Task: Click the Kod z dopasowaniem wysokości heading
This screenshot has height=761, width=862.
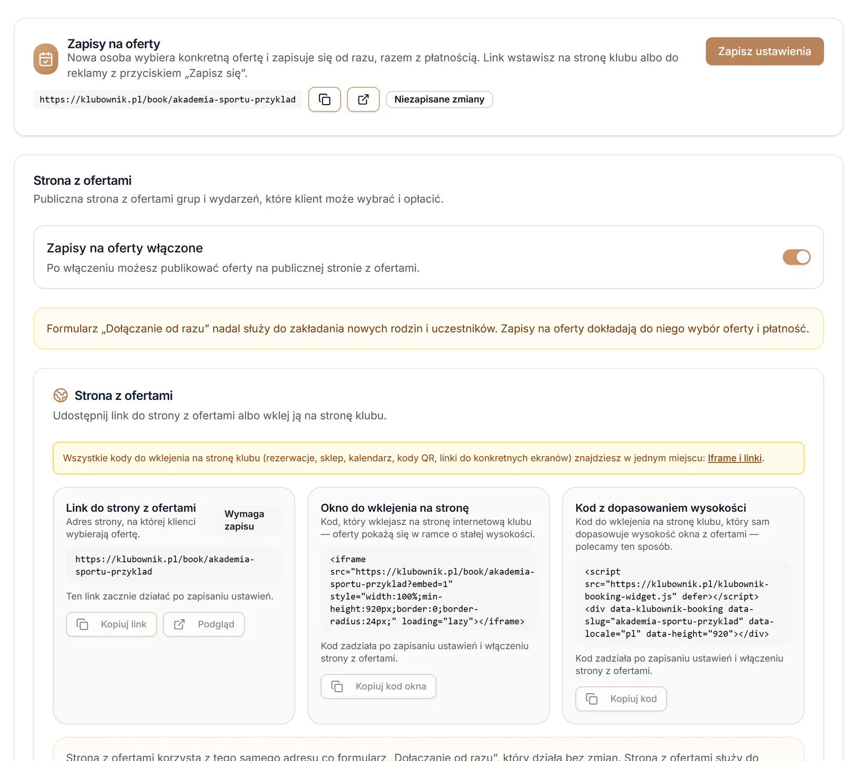Action: click(661, 508)
